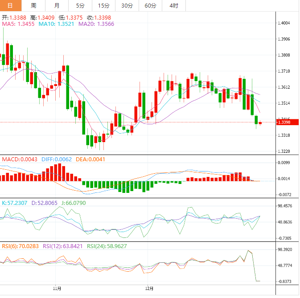The width and height of the screenshot is (300, 298).
Task: Click the 1.3906 price axis label
Action: click(284, 39)
